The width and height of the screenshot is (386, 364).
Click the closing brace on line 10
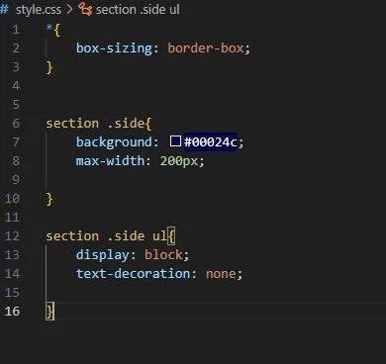pos(49,199)
